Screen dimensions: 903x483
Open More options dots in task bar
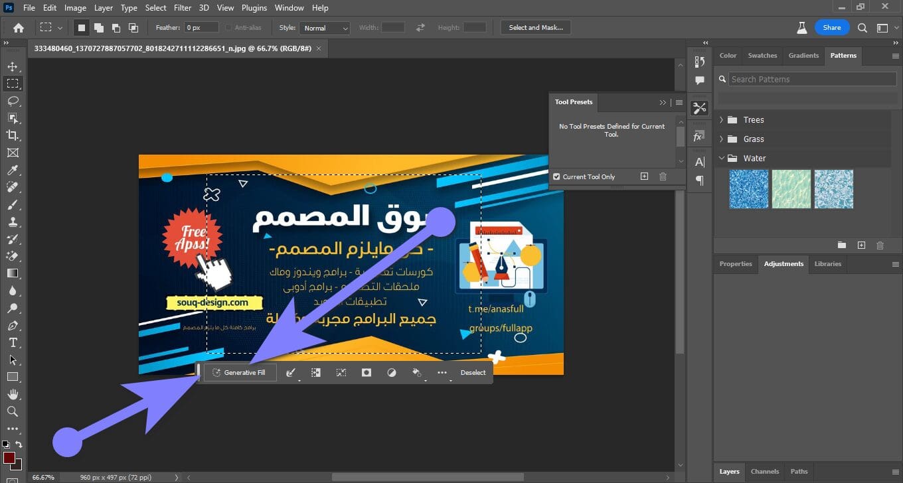tap(442, 373)
